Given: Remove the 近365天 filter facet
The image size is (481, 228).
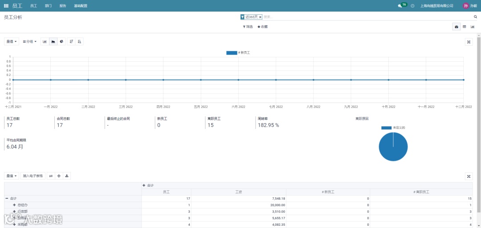Looking at the screenshot, I should 260,17.
